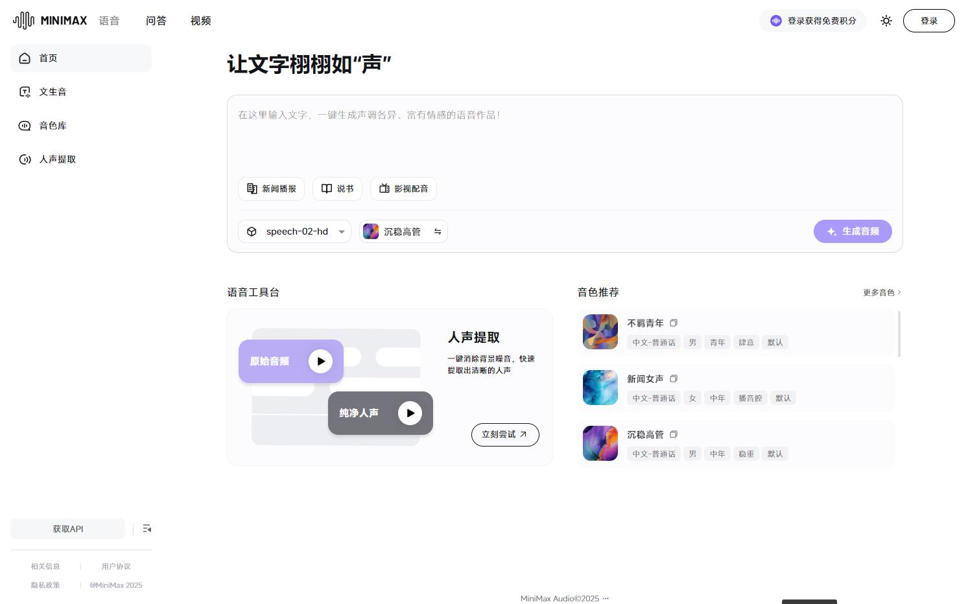The image size is (968, 604).
Task: Copy the 不羁青年 voice name
Action: [674, 323]
